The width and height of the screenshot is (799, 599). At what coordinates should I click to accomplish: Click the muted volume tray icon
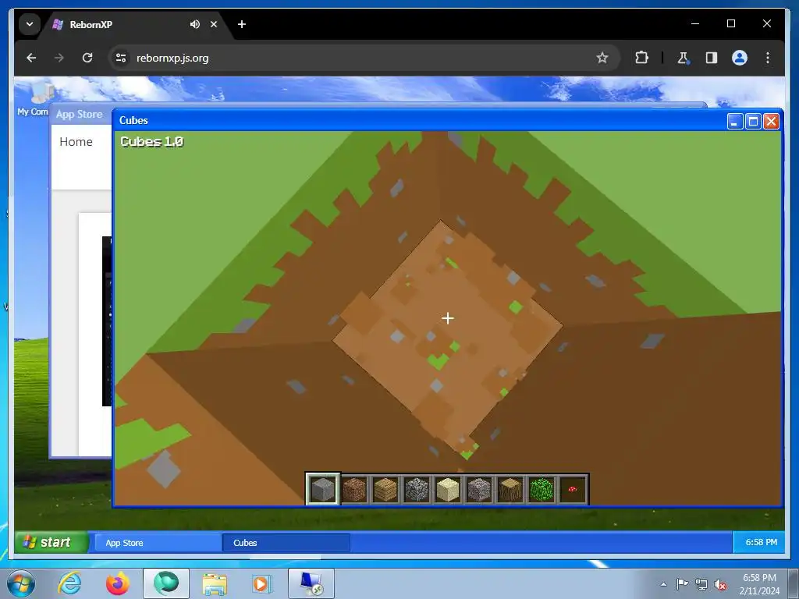point(720,584)
